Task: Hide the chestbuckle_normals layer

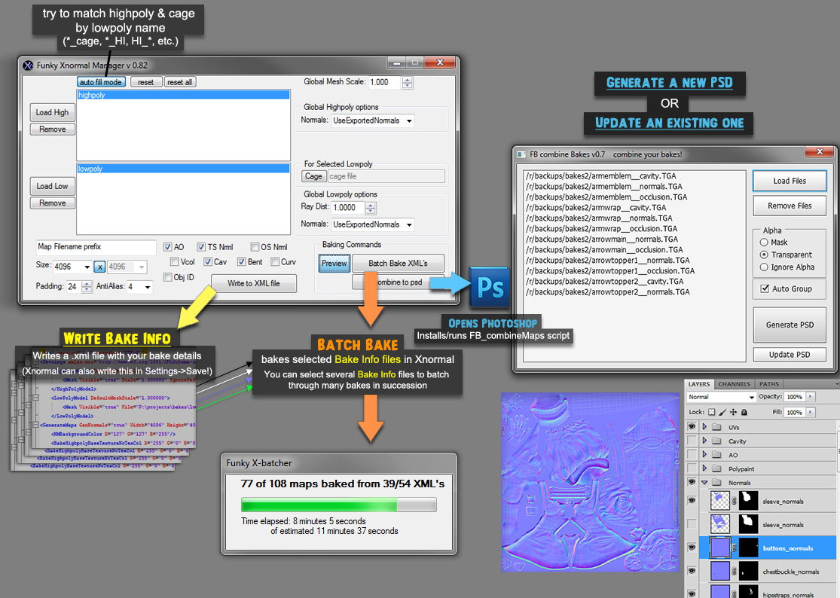Action: click(x=692, y=571)
